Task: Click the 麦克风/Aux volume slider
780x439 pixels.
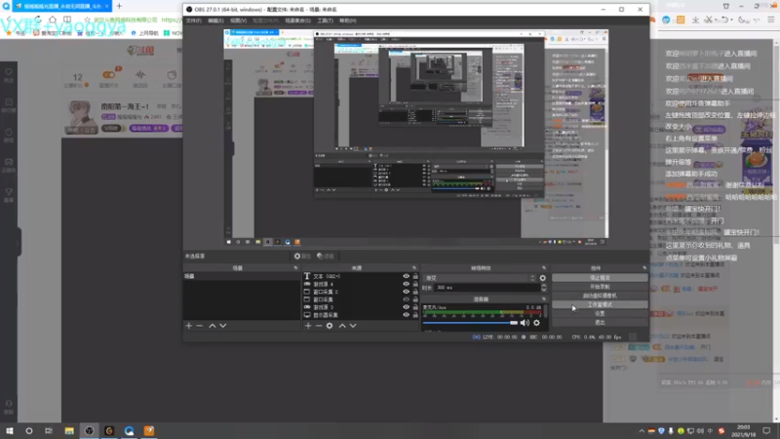Action: tap(470, 323)
